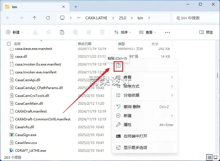220x161 pixels.
Task: Go forward with the right arrow button
Action: (21, 18)
